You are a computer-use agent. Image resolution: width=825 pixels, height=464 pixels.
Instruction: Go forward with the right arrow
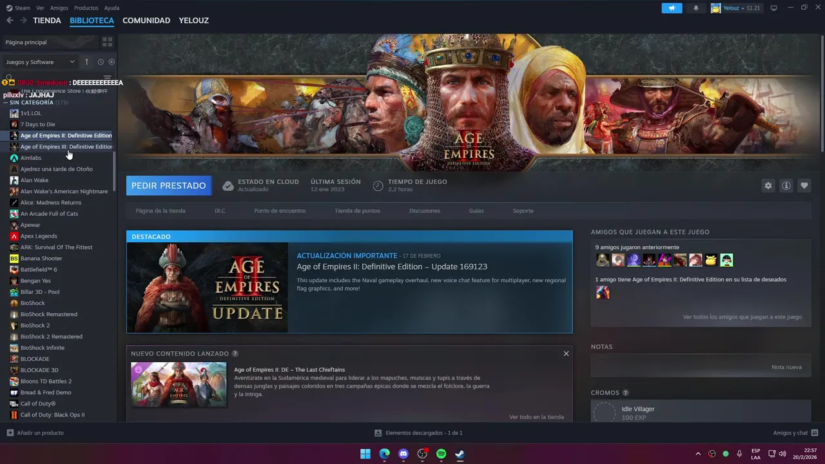23,21
